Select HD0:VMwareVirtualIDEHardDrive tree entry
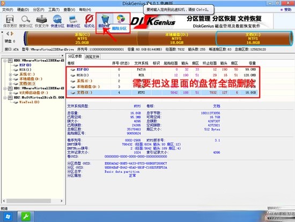The width and height of the screenshot is (295, 222). [x=39, y=61]
